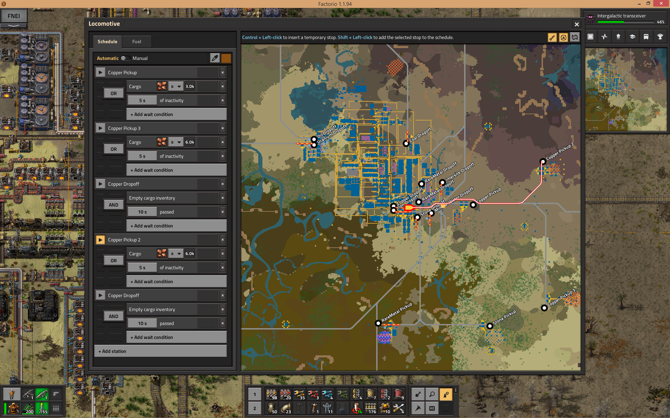Select the repair pack wrench in the quickbar
The width and height of the screenshot is (670, 418).
pyautogui.click(x=399, y=408)
